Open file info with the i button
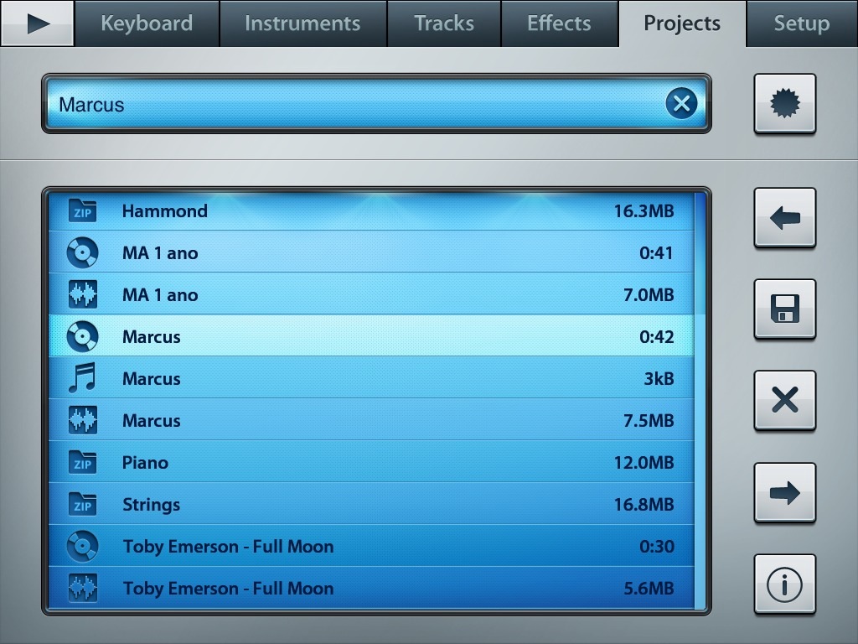 pyautogui.click(x=784, y=584)
